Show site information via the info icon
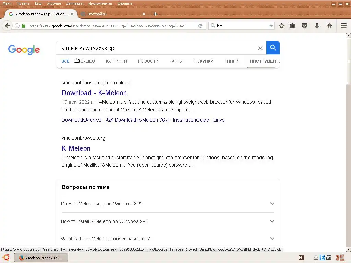 click(17, 26)
